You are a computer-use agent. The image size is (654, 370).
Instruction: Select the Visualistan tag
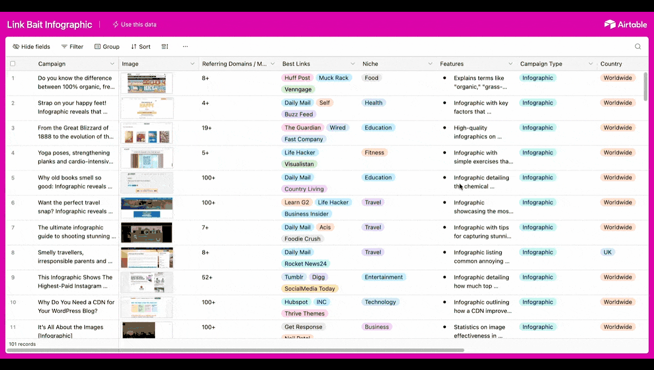coord(299,164)
